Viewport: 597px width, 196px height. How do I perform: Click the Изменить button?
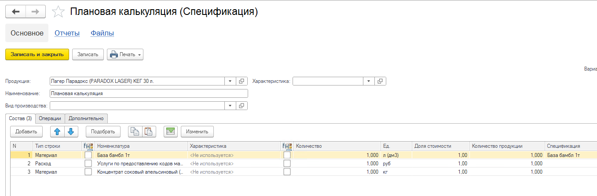(197, 132)
